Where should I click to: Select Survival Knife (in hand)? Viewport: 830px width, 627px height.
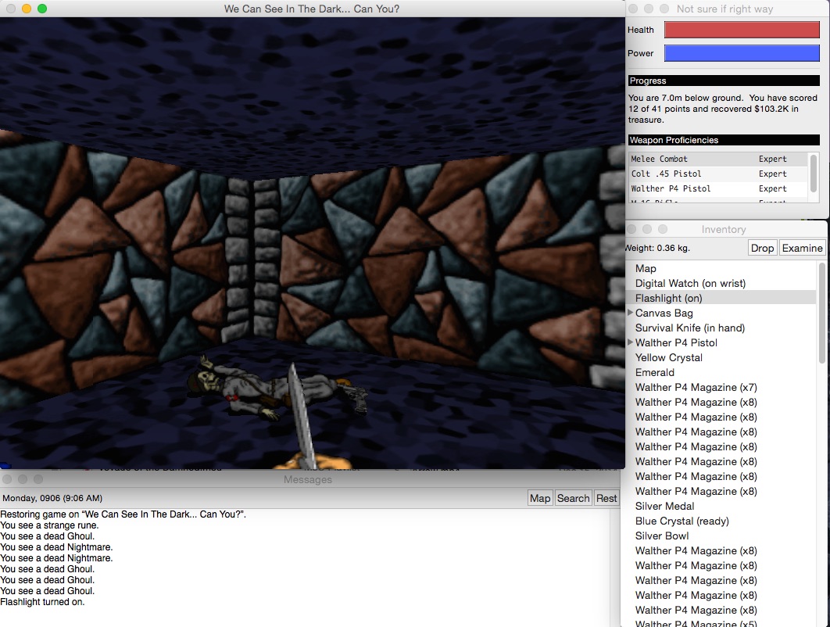pos(721,328)
